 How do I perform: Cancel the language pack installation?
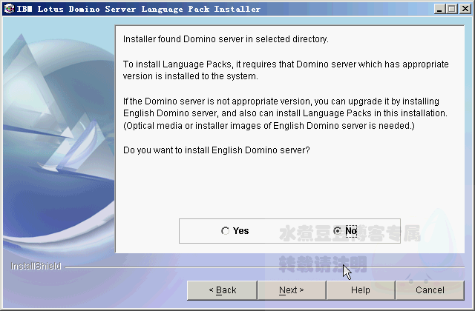(x=430, y=290)
